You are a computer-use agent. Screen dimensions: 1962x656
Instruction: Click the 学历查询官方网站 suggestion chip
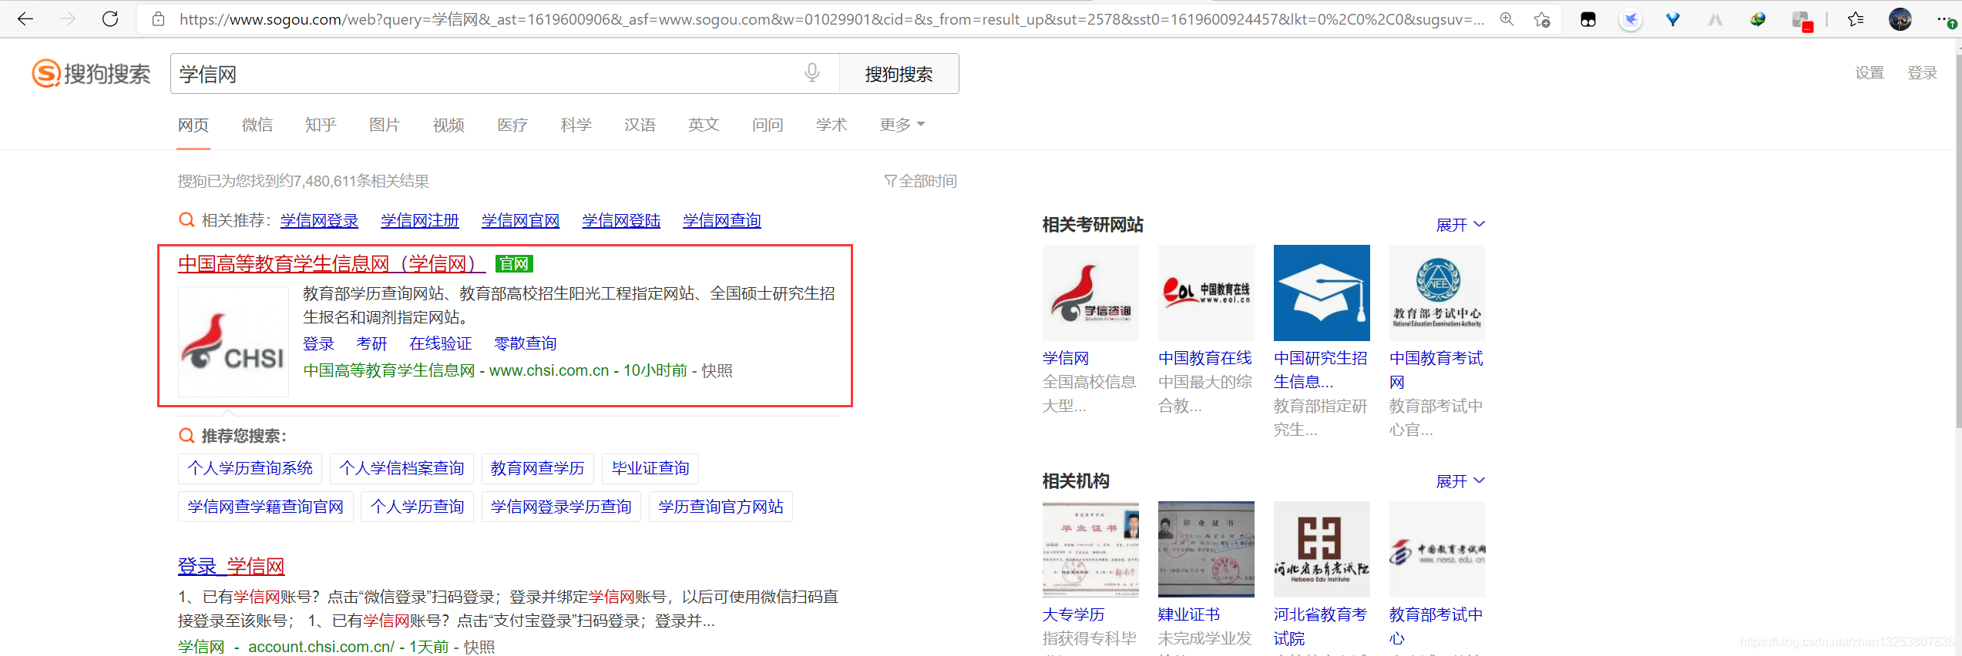pyautogui.click(x=721, y=507)
